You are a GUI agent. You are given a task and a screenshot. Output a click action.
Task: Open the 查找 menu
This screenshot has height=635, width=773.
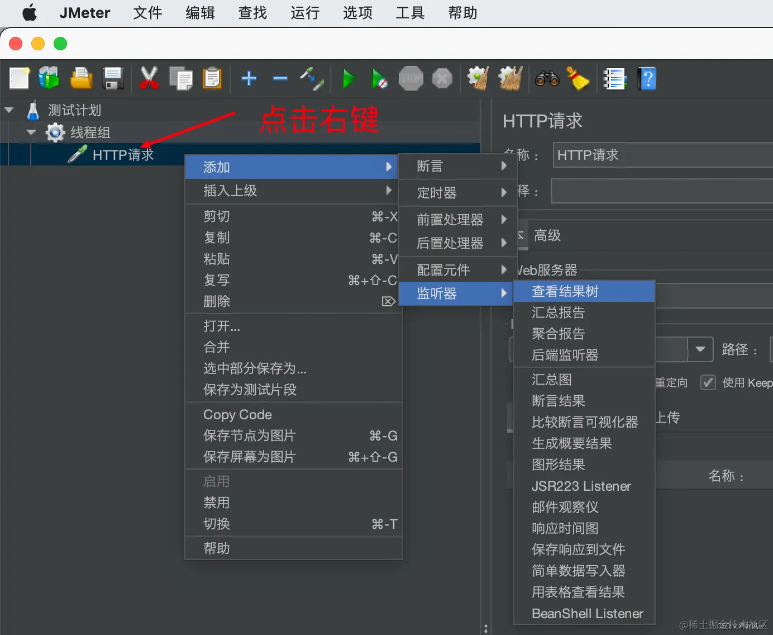252,13
